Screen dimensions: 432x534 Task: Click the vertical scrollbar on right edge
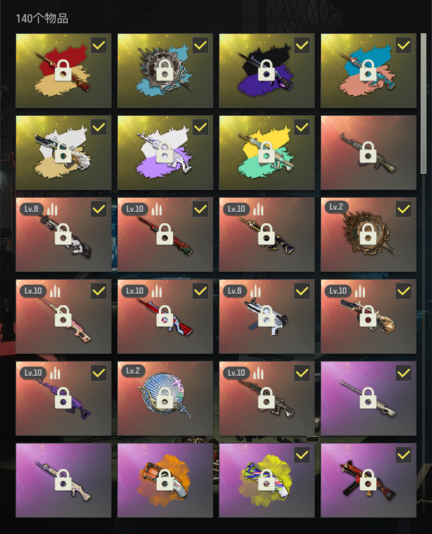click(424, 104)
